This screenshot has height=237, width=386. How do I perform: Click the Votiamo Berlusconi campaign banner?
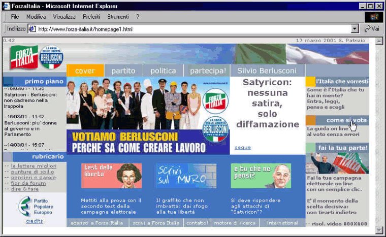tap(148, 115)
